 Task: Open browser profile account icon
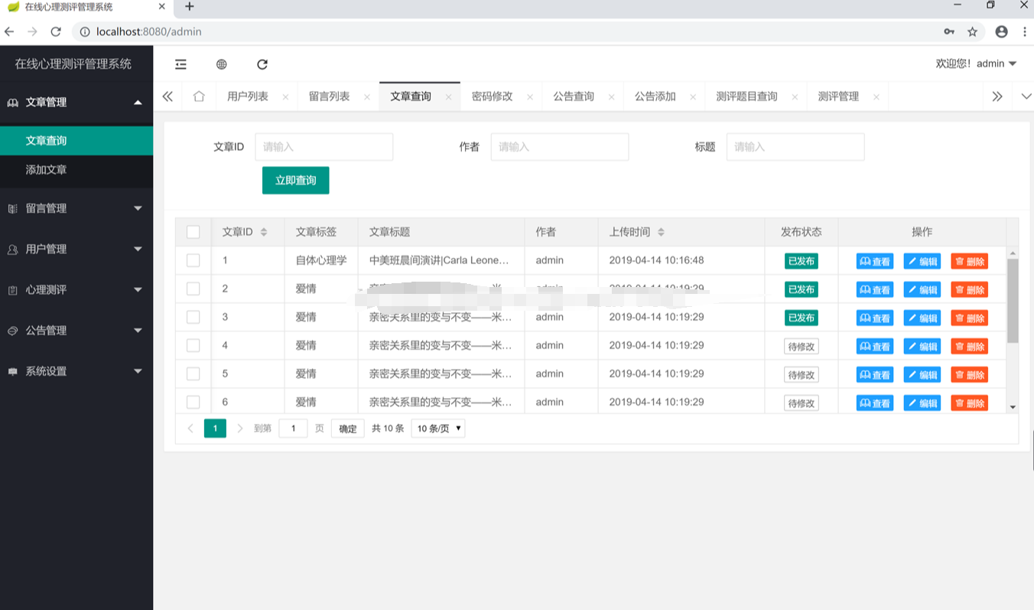click(1001, 31)
